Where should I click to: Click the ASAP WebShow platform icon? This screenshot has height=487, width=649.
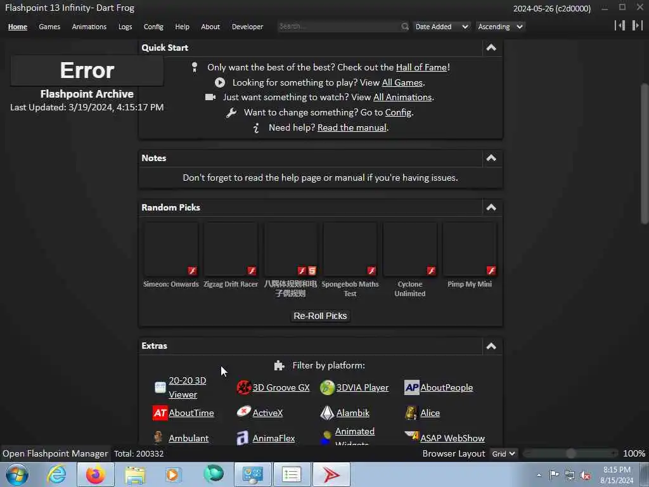tap(412, 435)
